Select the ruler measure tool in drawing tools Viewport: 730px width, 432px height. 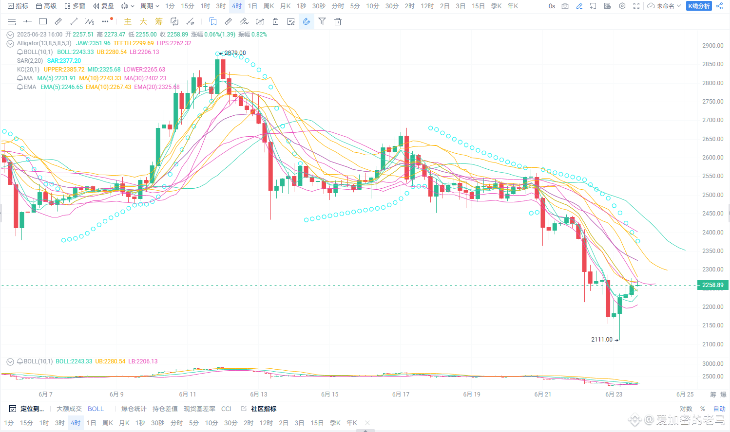click(58, 21)
